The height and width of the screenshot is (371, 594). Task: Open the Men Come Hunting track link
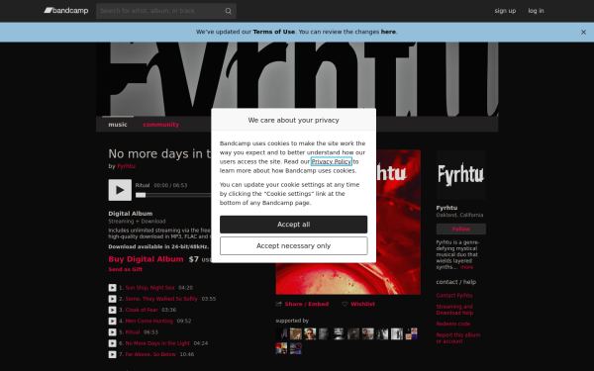pos(148,321)
